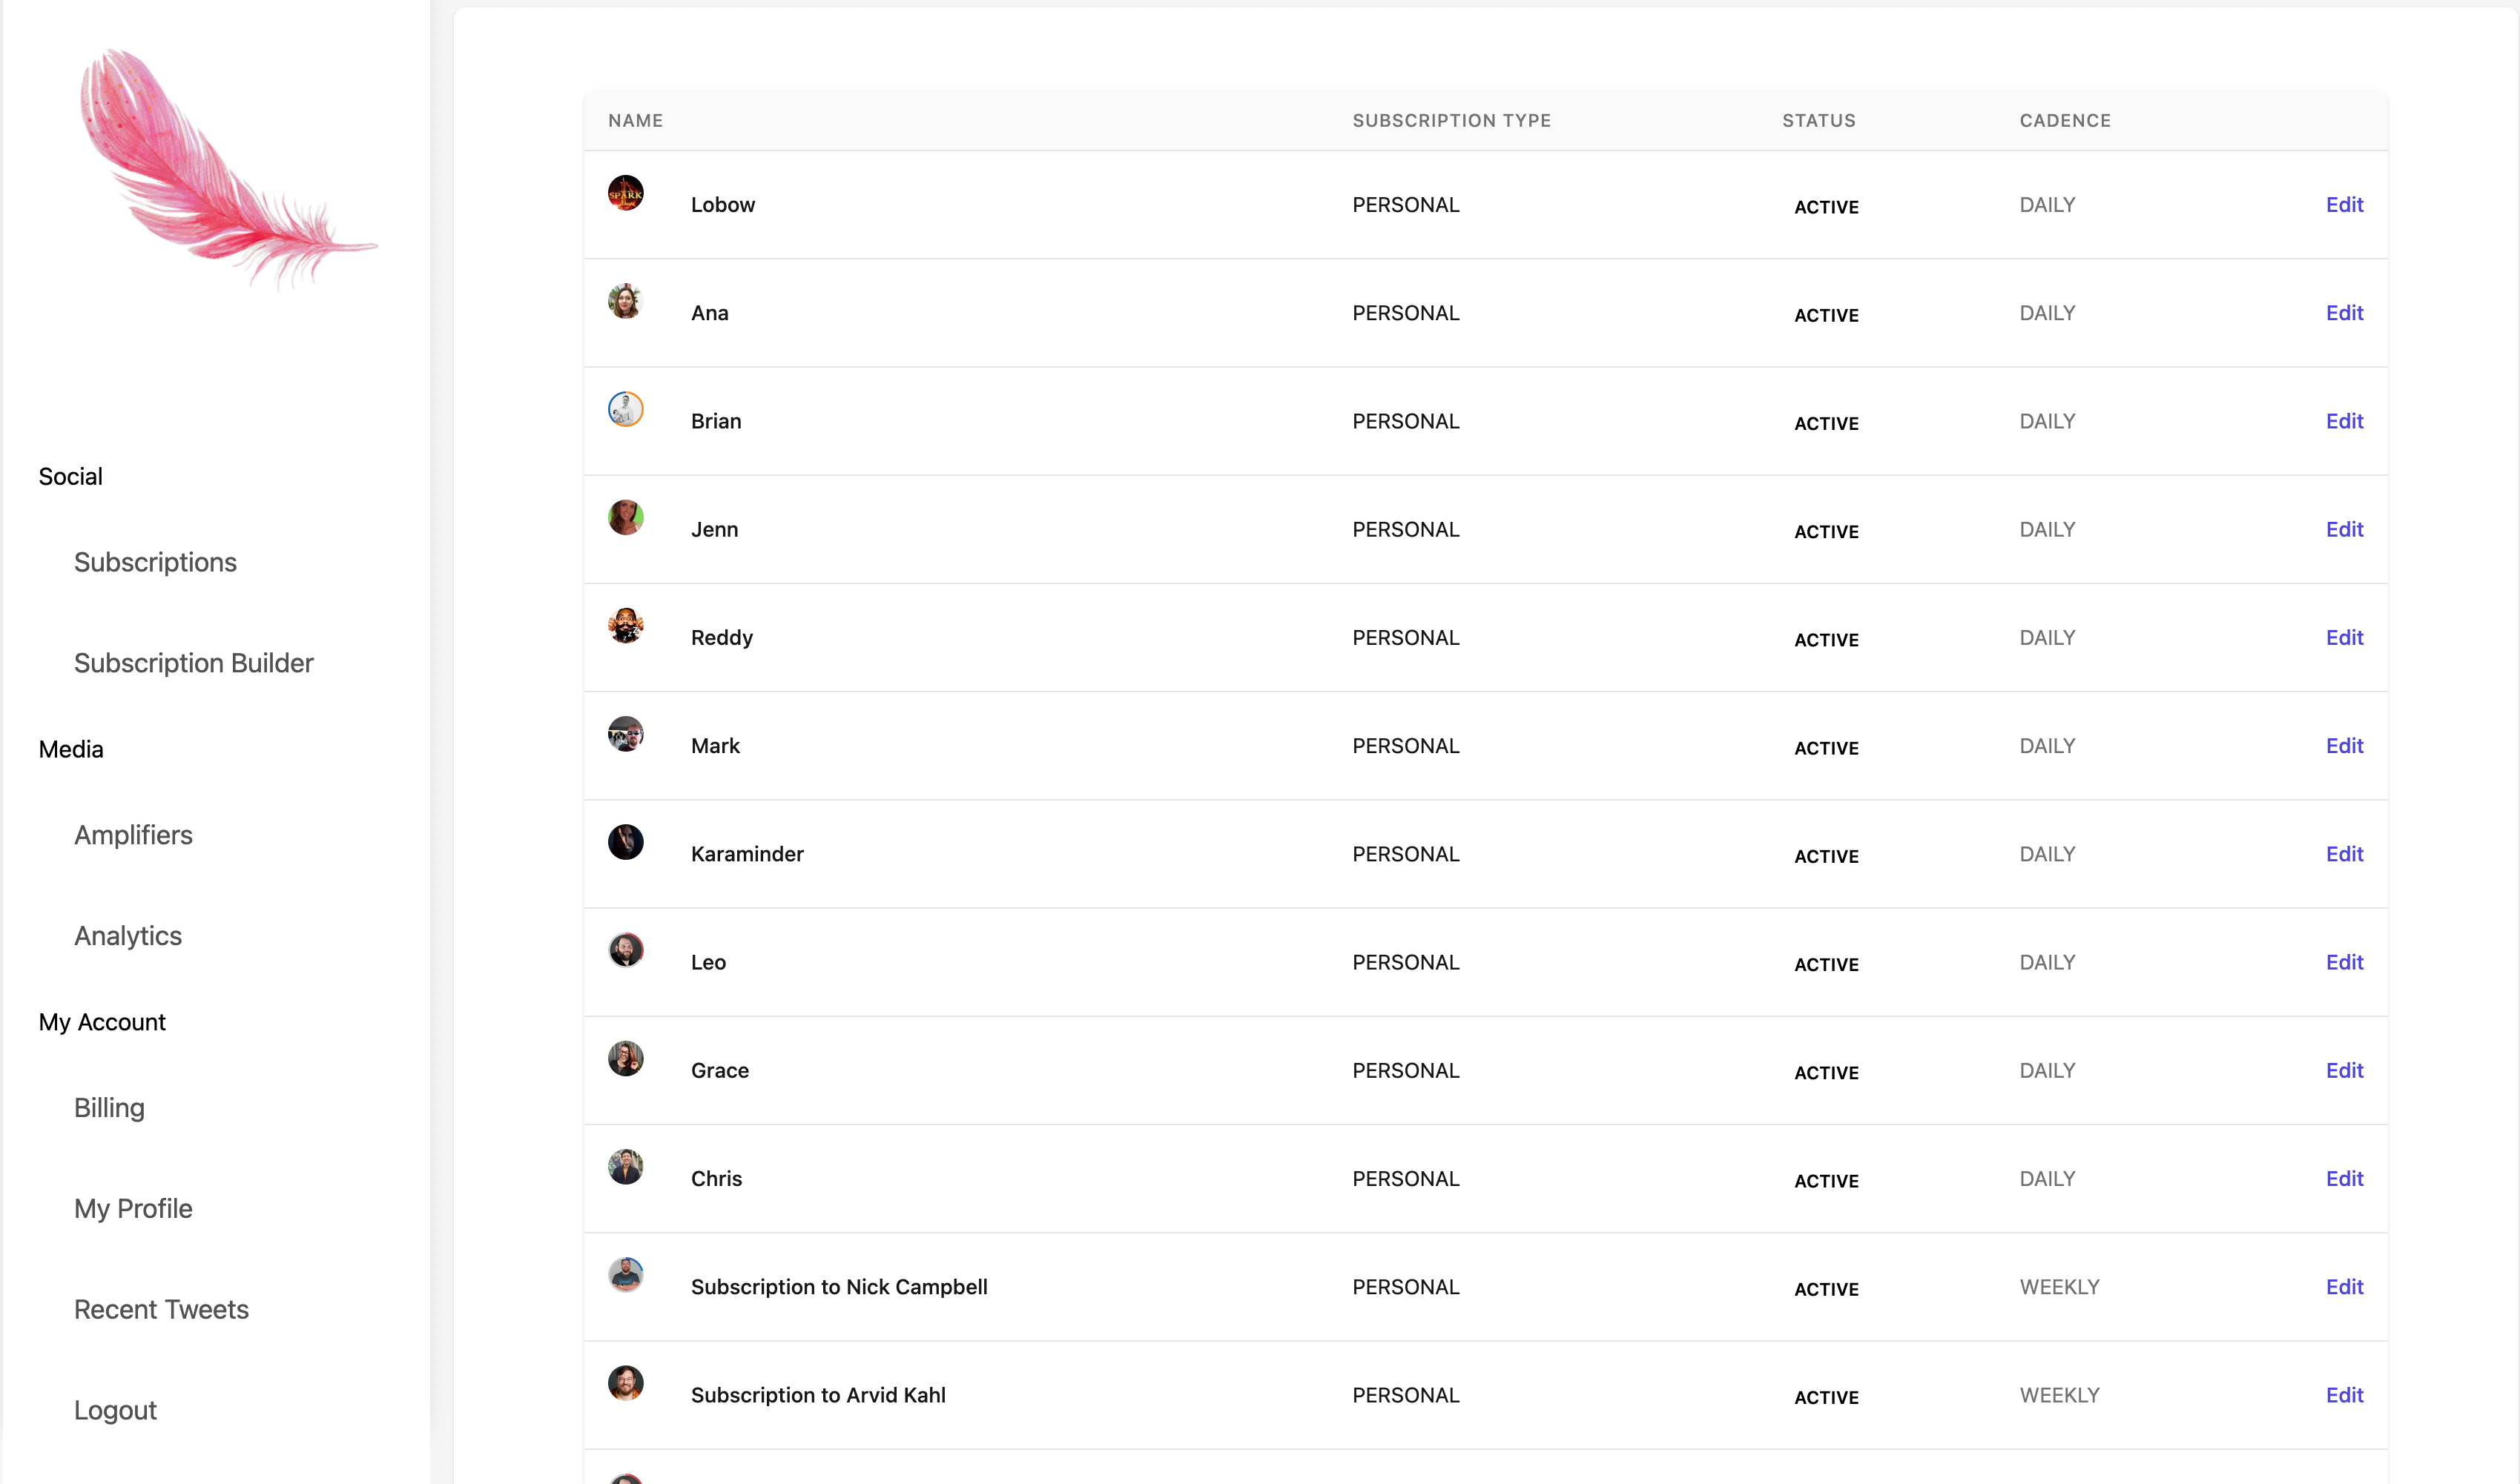The image size is (2520, 1484).
Task: Edit Subscription to Nick Campbell
Action: pyautogui.click(x=2344, y=1287)
